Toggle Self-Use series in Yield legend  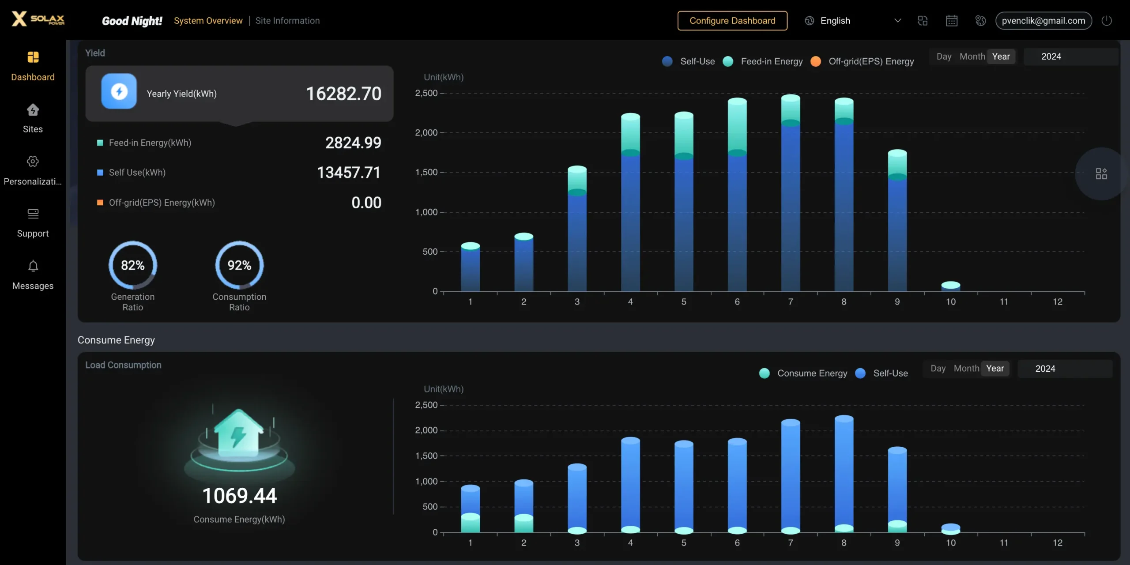click(688, 61)
